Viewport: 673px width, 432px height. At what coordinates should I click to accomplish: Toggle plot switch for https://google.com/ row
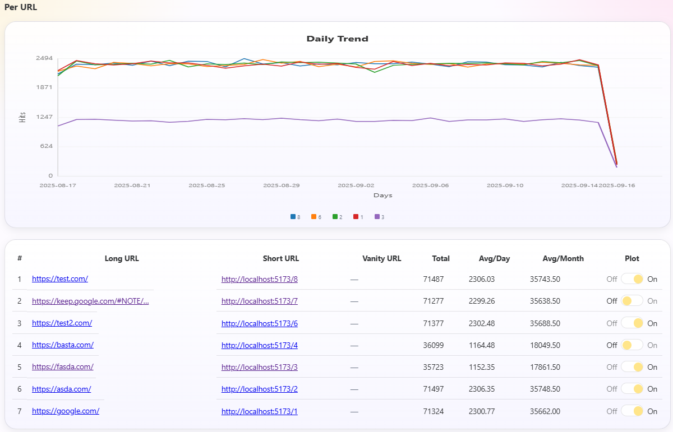tap(632, 411)
